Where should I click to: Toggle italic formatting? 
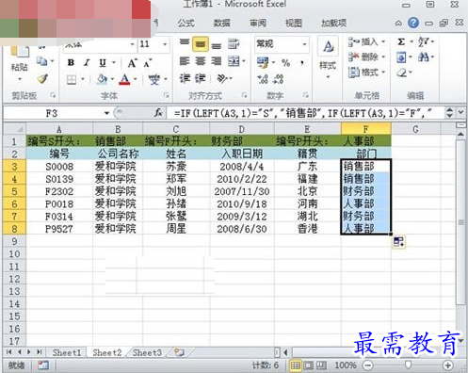(87, 62)
